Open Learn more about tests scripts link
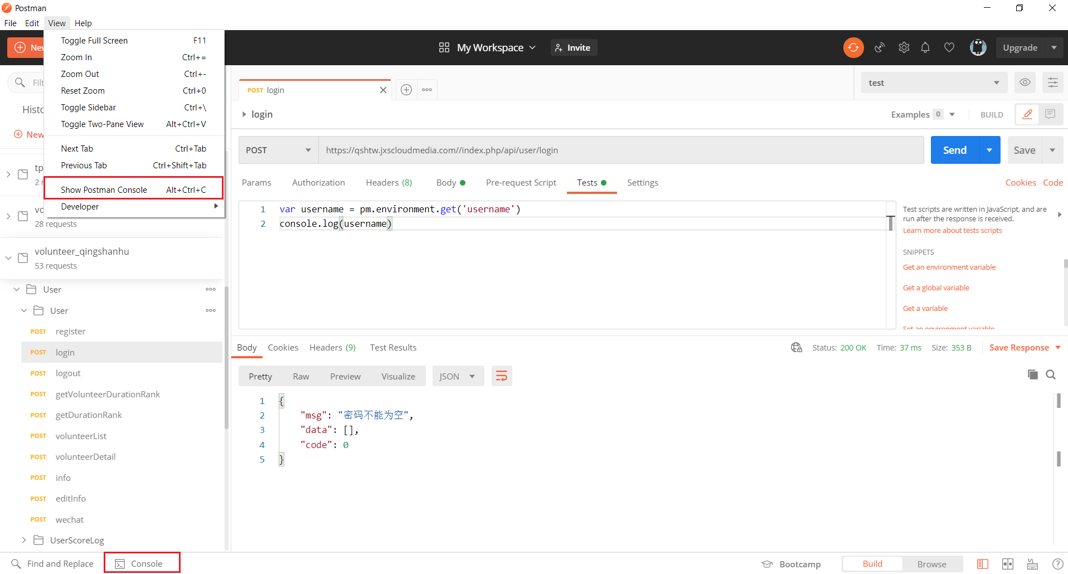The width and height of the screenshot is (1068, 574). (952, 231)
